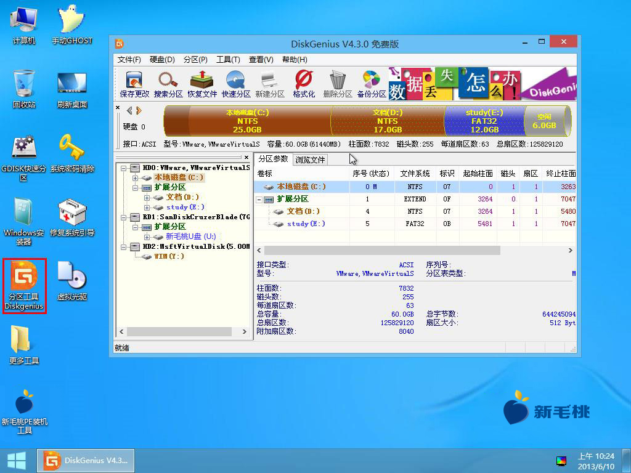Select the DiskGenius partition tool desktop icon
Image resolution: width=631 pixels, height=473 pixels.
[24, 286]
